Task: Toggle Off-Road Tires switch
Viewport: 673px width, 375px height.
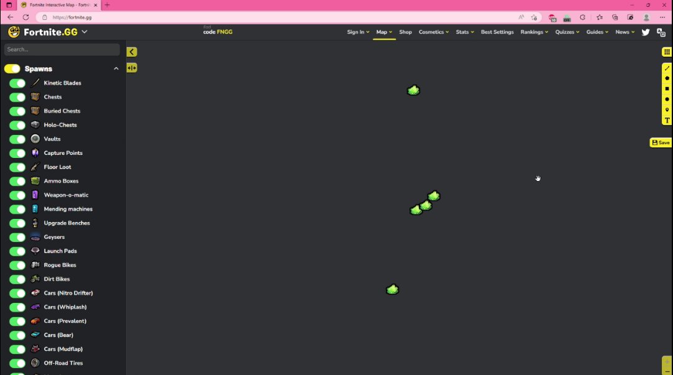Action: [x=17, y=363]
